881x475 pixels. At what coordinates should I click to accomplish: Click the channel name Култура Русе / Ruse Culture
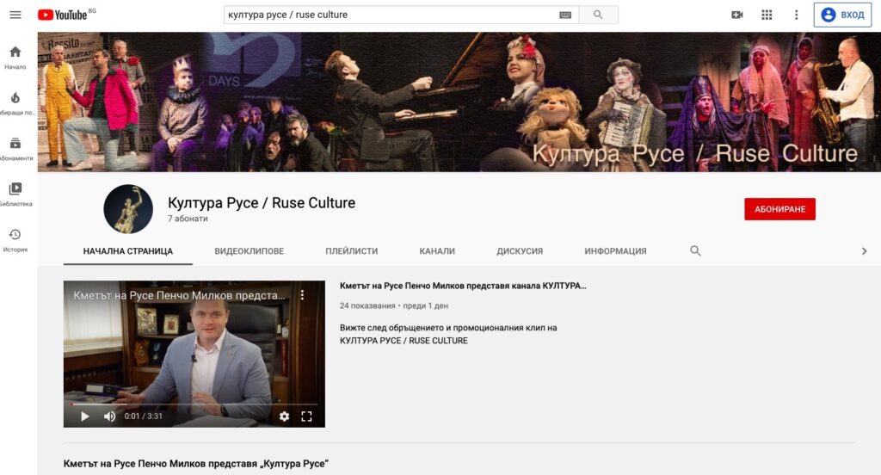(x=262, y=203)
